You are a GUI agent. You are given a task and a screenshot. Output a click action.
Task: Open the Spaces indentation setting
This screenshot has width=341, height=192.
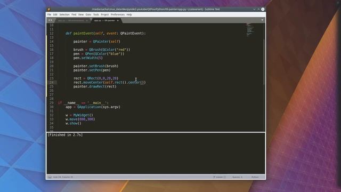pos(237,177)
